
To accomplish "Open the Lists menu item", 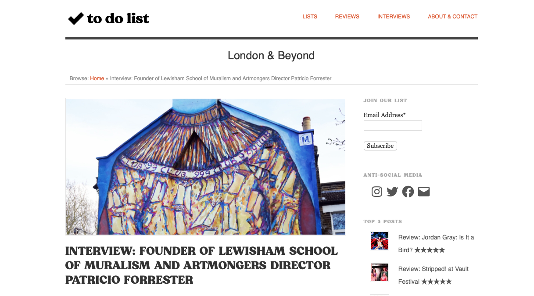I will (310, 17).
